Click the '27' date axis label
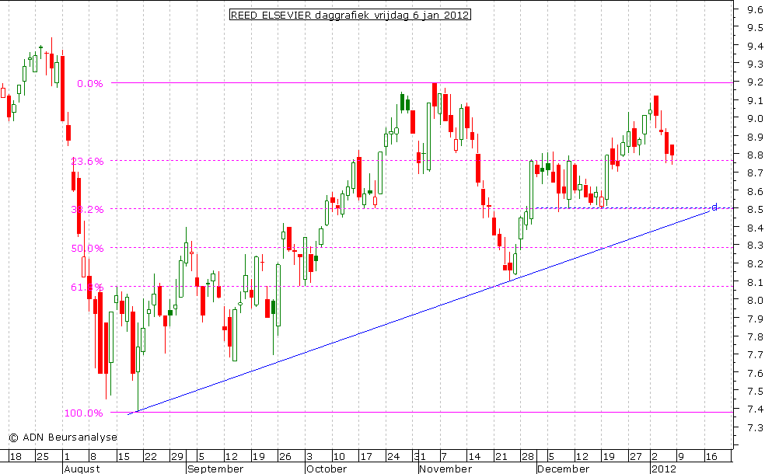 coord(636,457)
